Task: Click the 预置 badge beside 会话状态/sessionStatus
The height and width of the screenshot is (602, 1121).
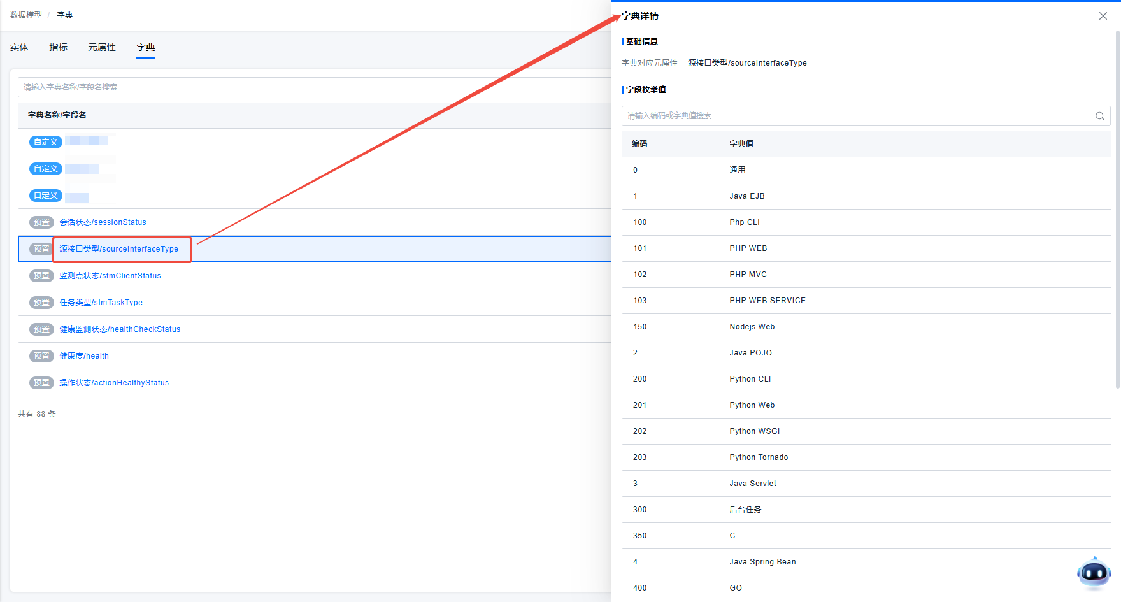Action: [x=41, y=222]
